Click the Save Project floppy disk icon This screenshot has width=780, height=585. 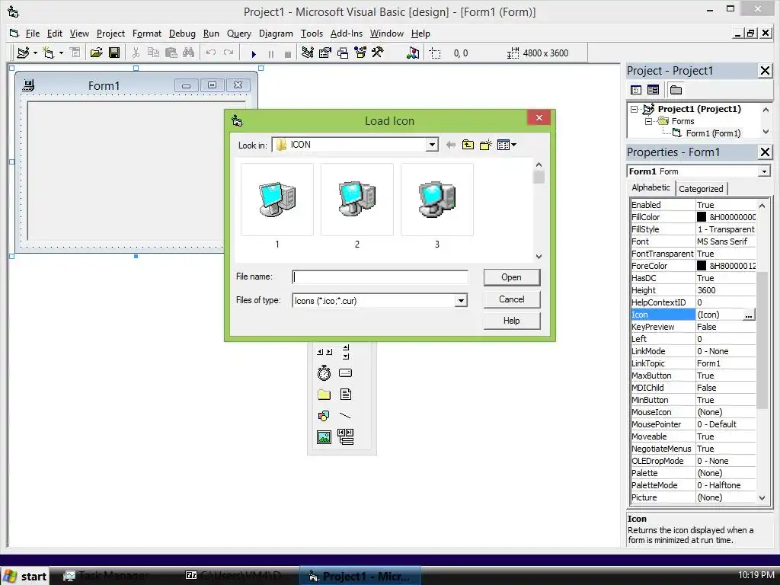[x=114, y=53]
